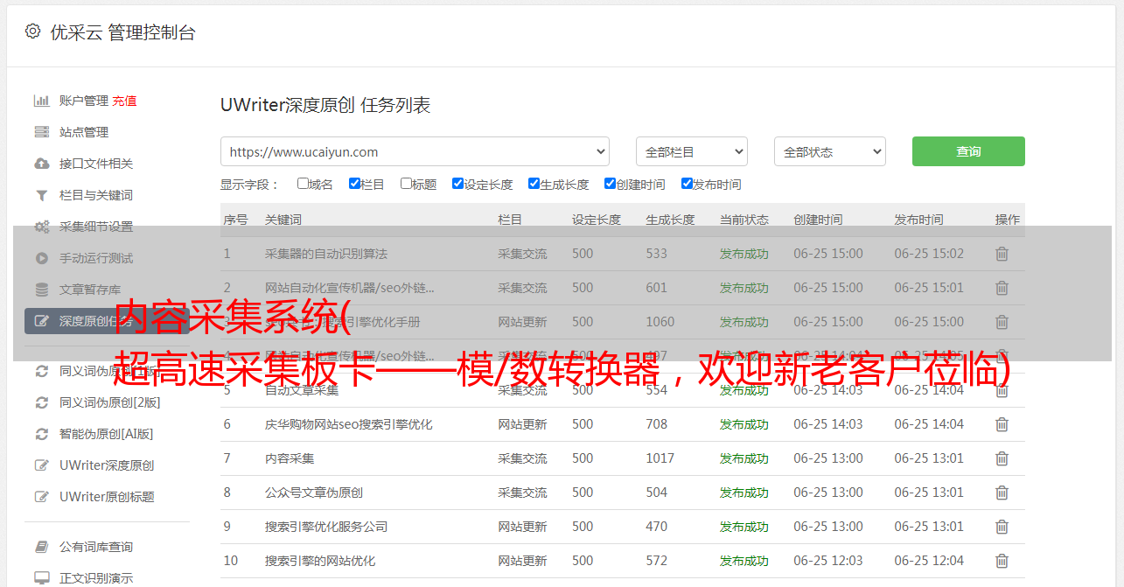
Task: Click publish time 06-25 12:04
Action: tap(929, 561)
